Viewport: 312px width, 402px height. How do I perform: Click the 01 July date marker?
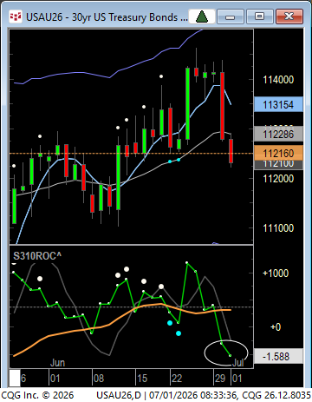click(x=237, y=379)
